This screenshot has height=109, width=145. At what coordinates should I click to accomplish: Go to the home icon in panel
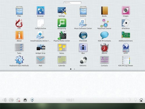(141, 100)
